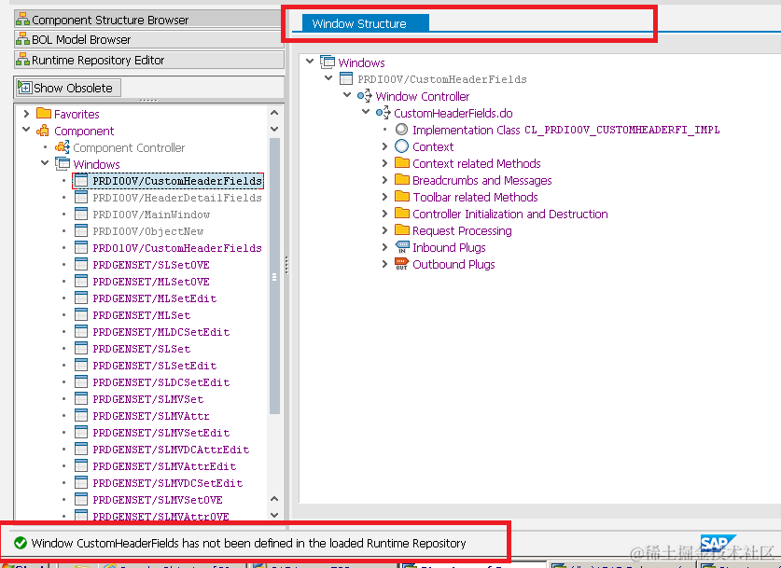Viewport: 781px width, 568px height.
Task: Click the Component tree icon
Action: [43, 131]
